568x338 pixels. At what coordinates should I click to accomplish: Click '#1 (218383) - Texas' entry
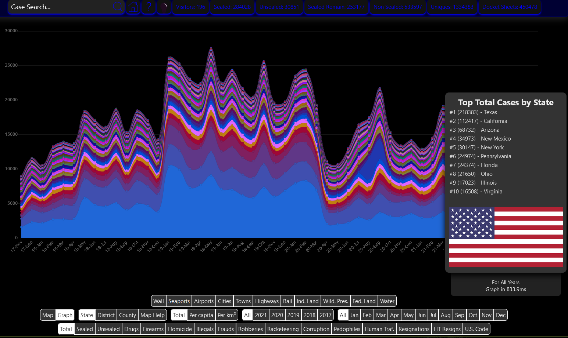click(x=474, y=112)
